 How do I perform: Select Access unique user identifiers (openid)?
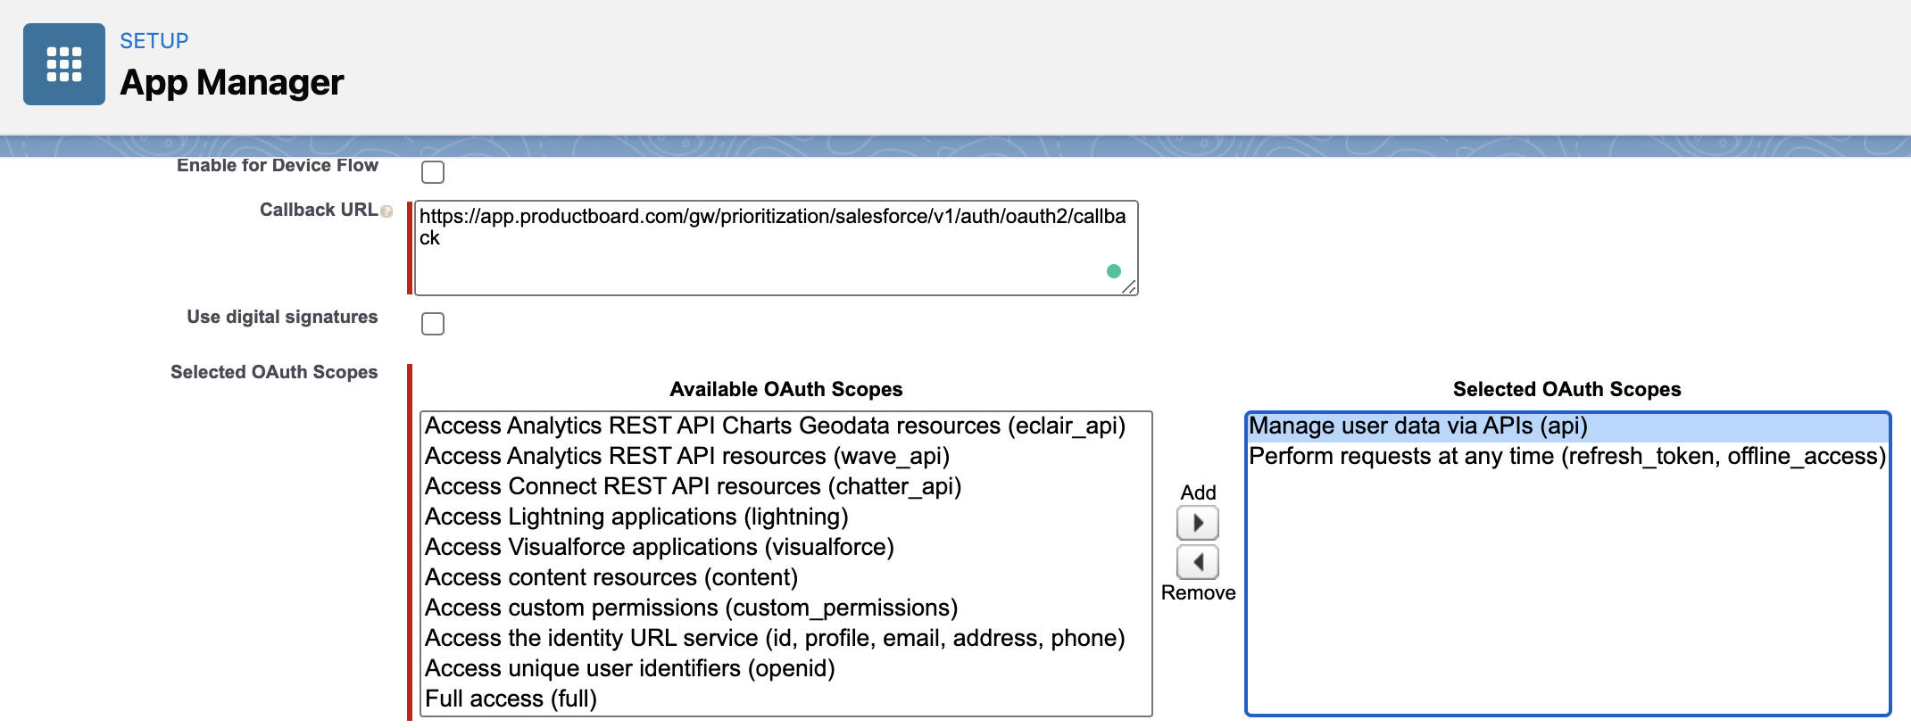[x=785, y=669]
